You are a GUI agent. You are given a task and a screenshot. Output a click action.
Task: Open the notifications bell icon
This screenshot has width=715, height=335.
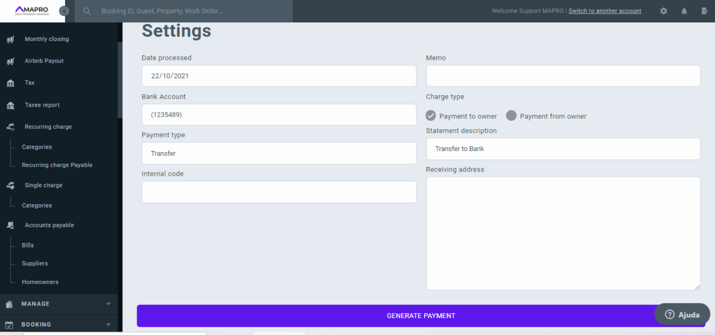coord(684,11)
